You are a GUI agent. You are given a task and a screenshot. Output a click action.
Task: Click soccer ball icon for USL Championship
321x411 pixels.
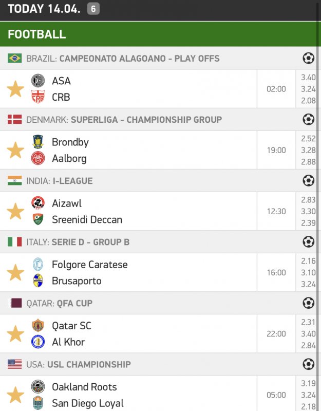point(308,364)
